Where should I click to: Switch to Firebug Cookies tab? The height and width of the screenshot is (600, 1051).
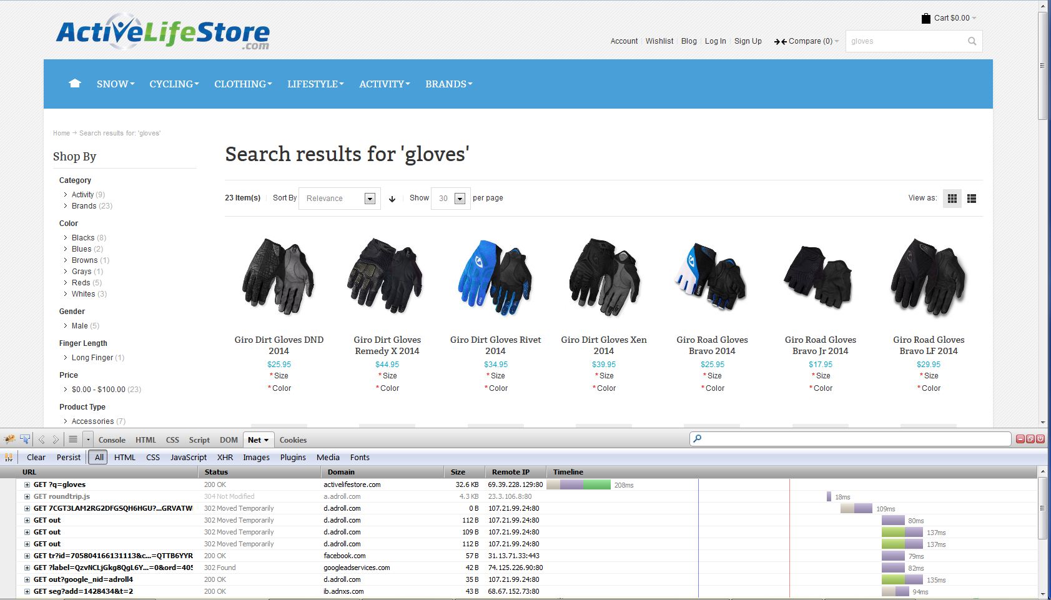click(293, 440)
